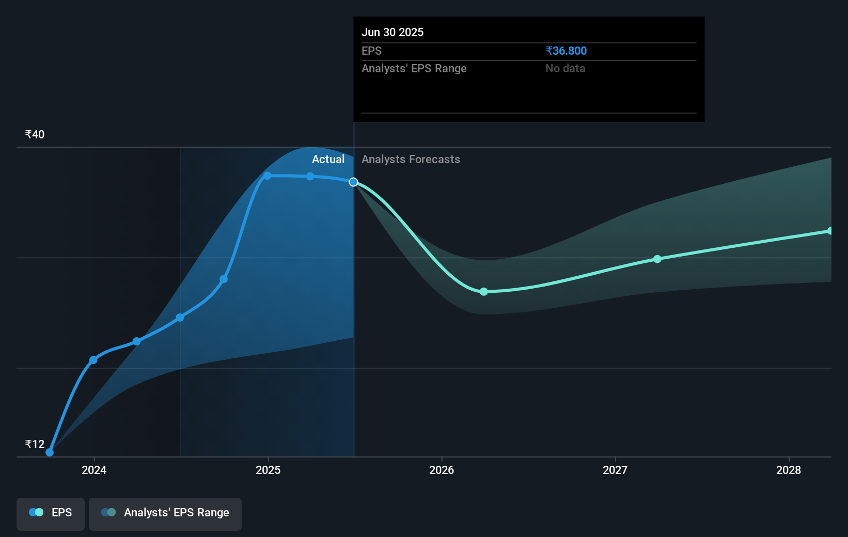The height and width of the screenshot is (537, 848).
Task: Select the forecast data point in 2026
Action: coord(484,292)
